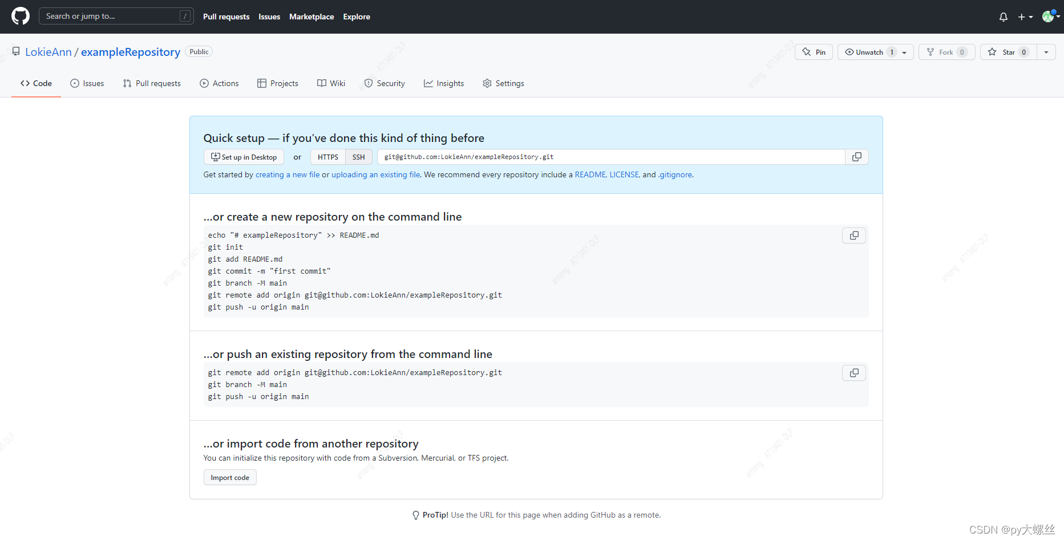This screenshot has height=541, width=1064.
Task: Click the 'git add README.md' line
Action: 245,259
